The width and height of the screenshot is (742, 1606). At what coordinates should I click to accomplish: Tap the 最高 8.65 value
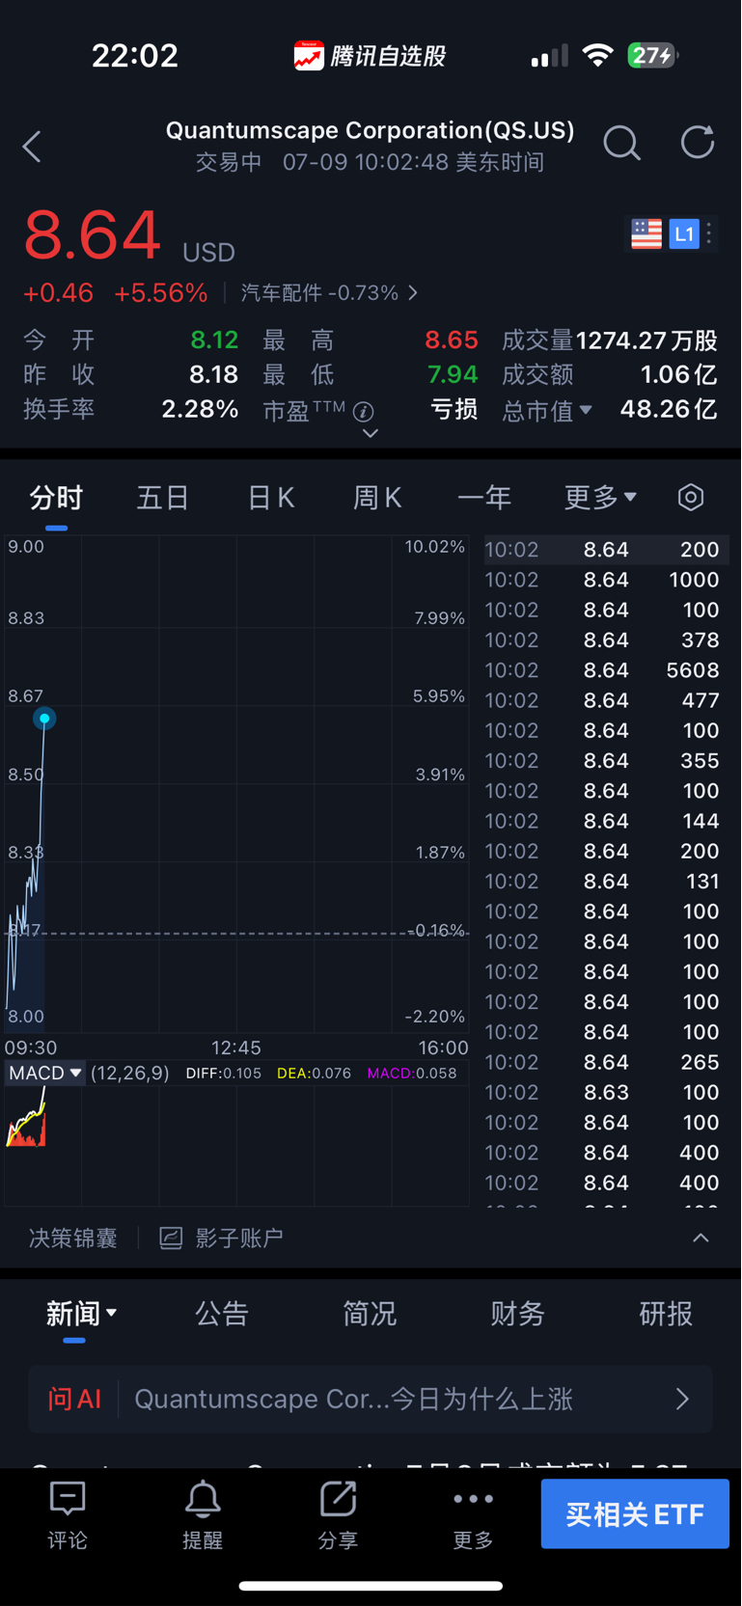tap(452, 340)
